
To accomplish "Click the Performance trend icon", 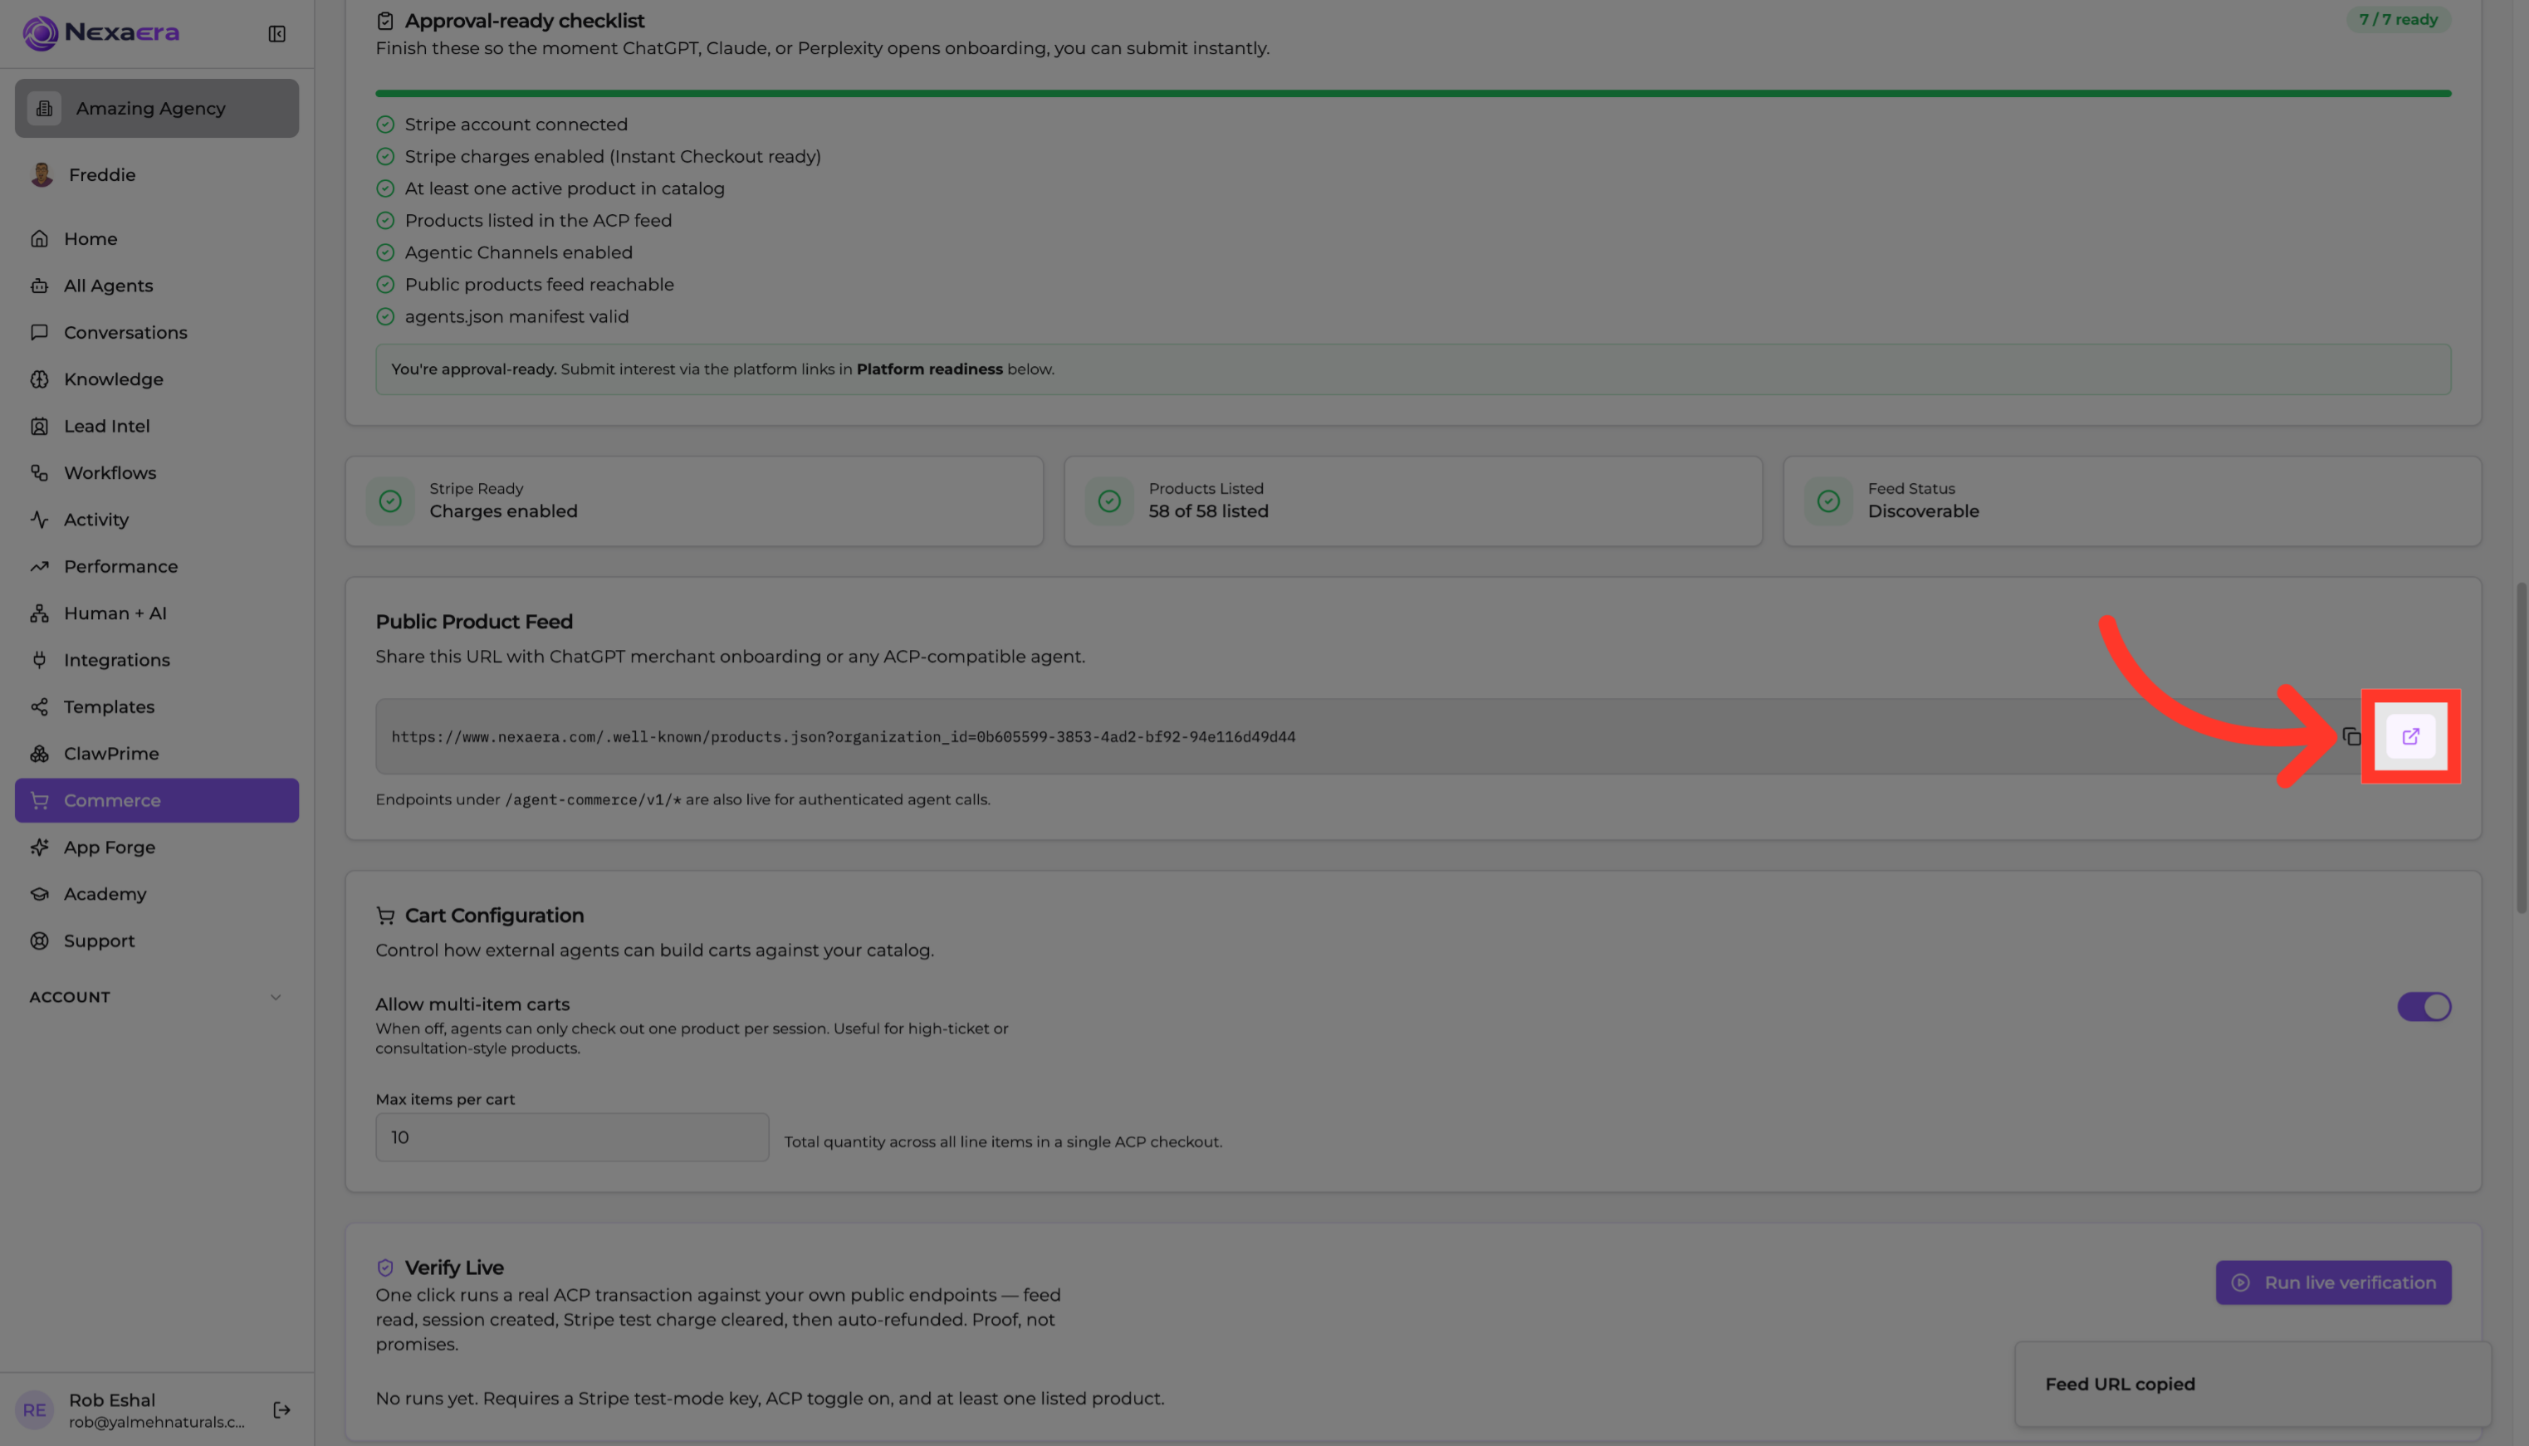I will (x=40, y=566).
